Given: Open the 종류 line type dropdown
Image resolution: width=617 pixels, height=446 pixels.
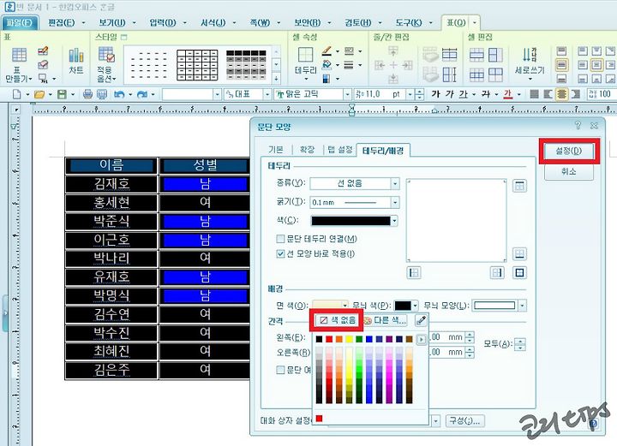Looking at the screenshot, I should pos(395,183).
